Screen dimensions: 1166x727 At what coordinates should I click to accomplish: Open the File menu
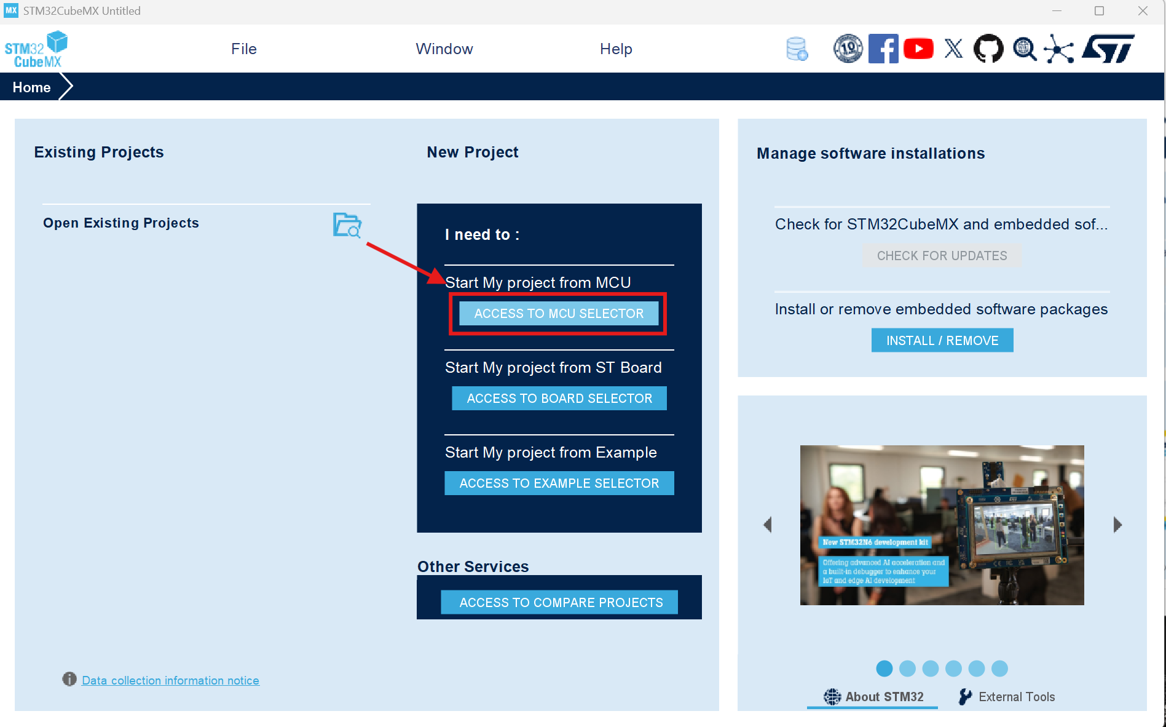click(x=244, y=49)
